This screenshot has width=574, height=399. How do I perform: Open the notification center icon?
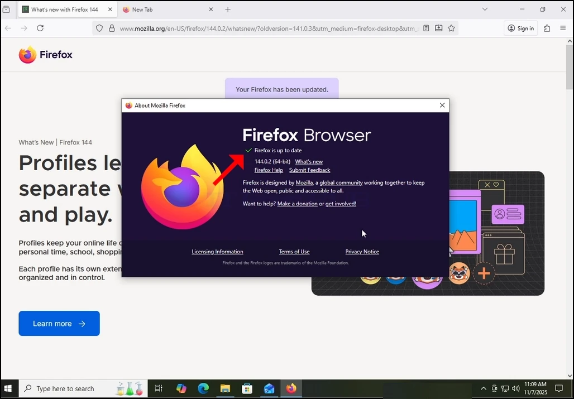[x=559, y=388]
